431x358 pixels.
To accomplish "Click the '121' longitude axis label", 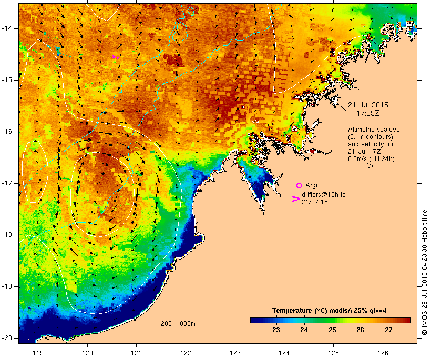I will pyautogui.click(x=136, y=353).
